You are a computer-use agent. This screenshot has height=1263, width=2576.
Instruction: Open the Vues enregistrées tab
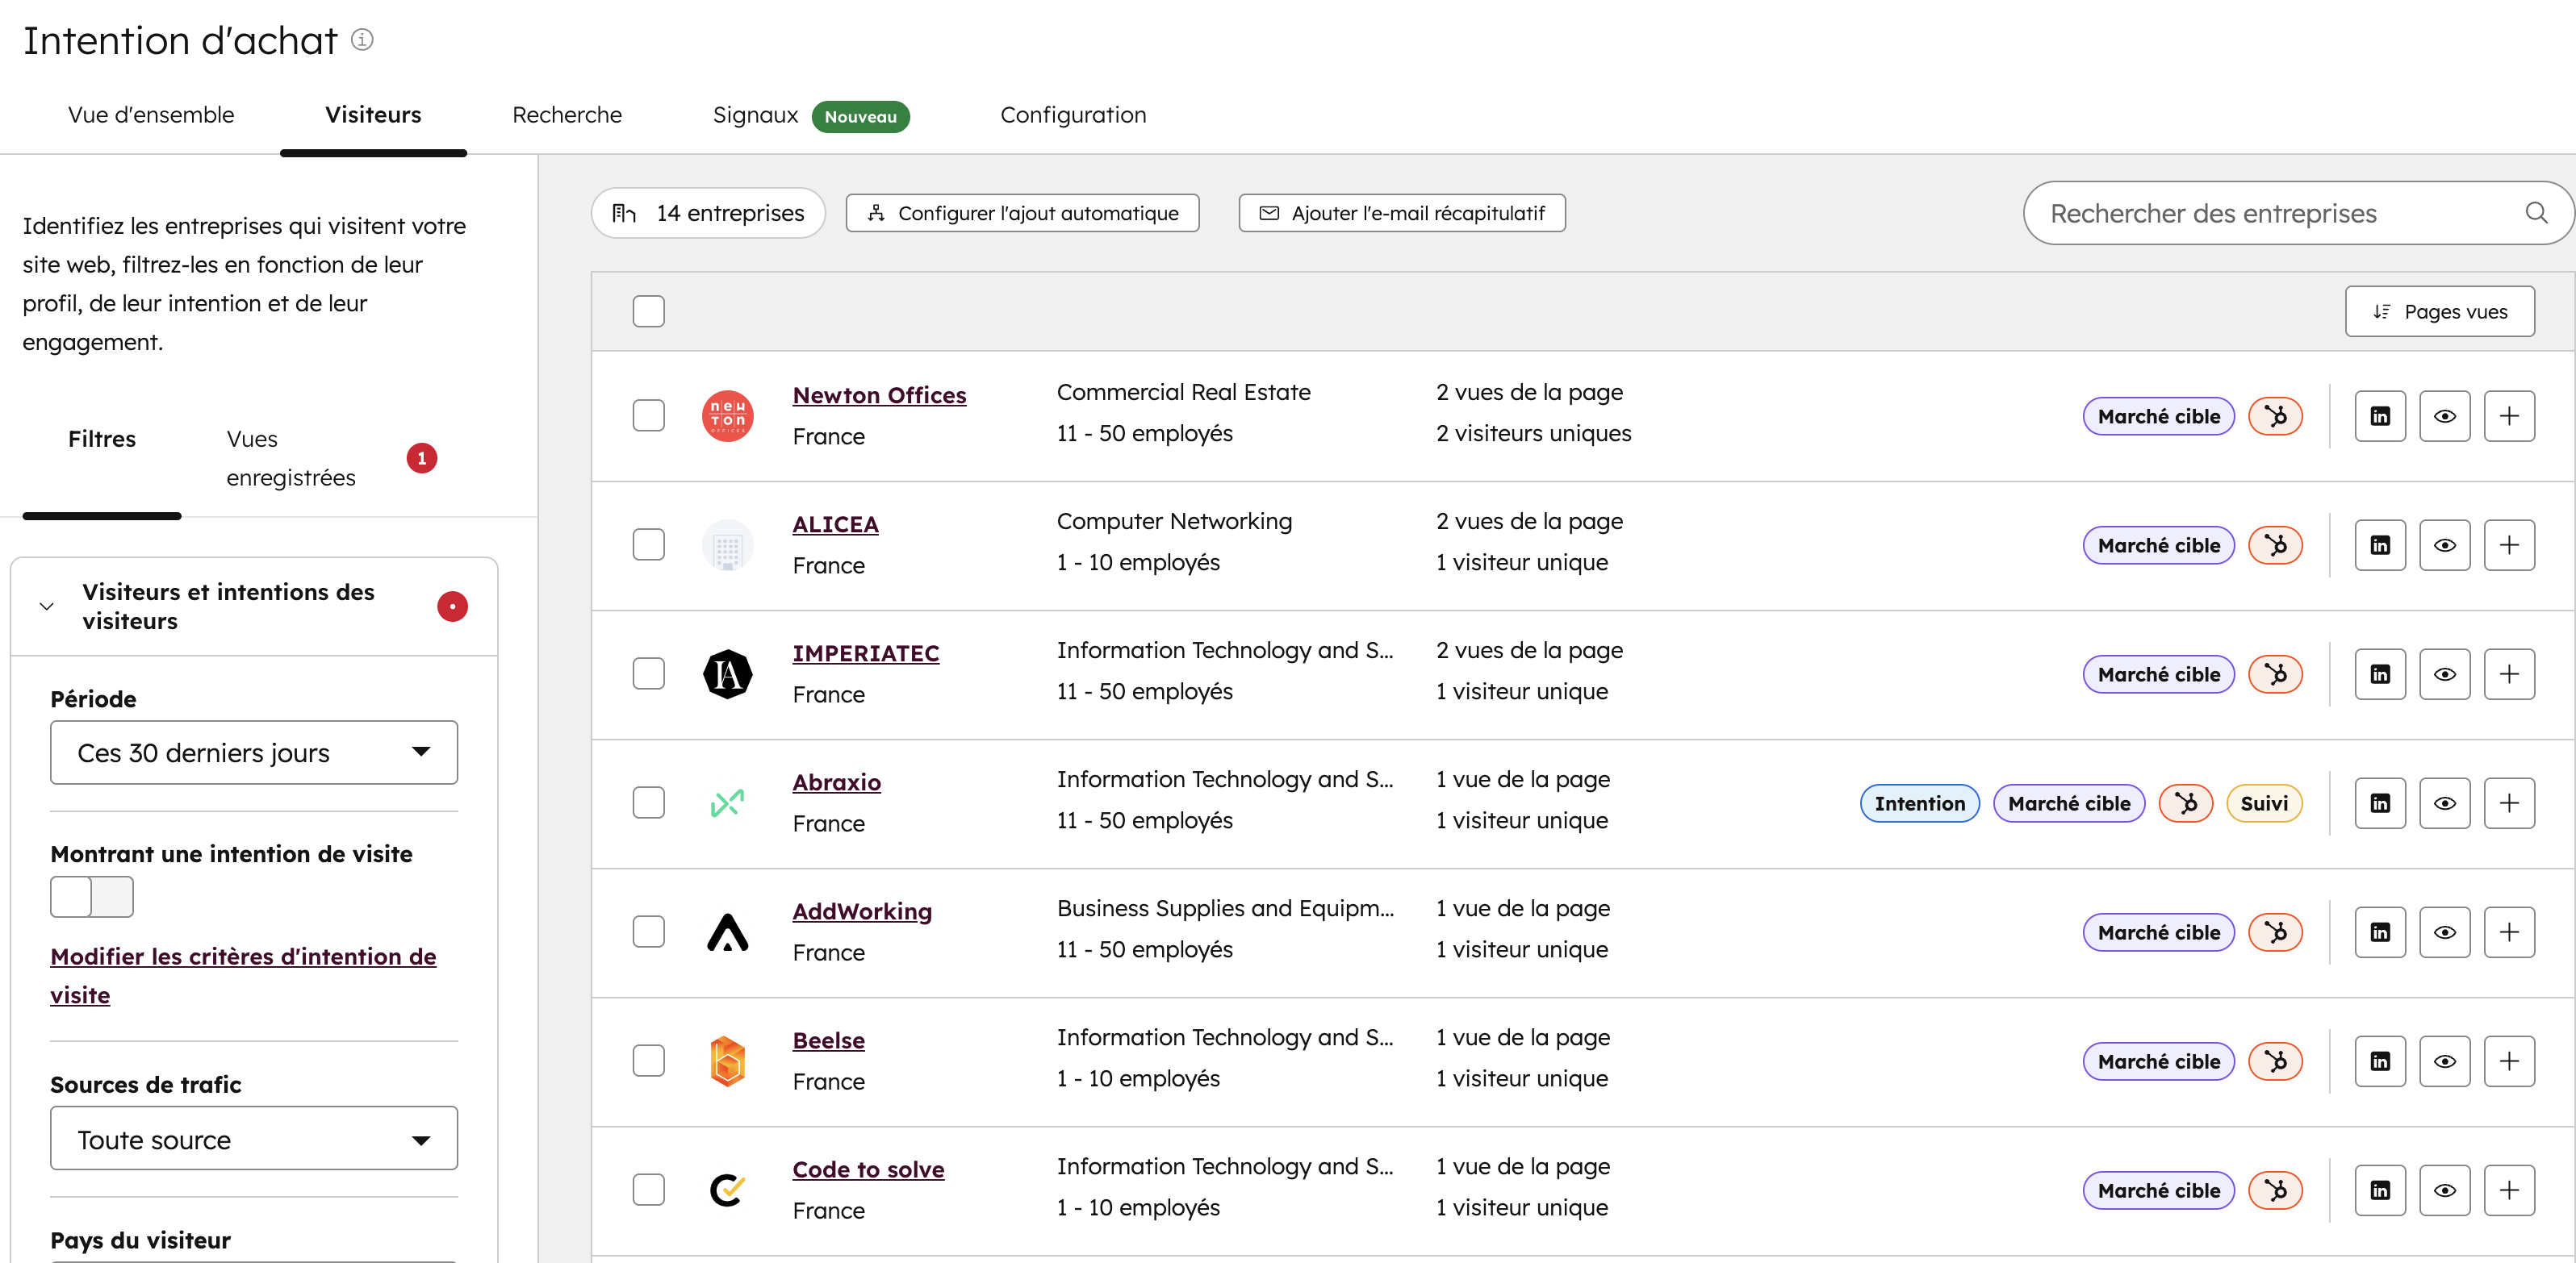290,457
